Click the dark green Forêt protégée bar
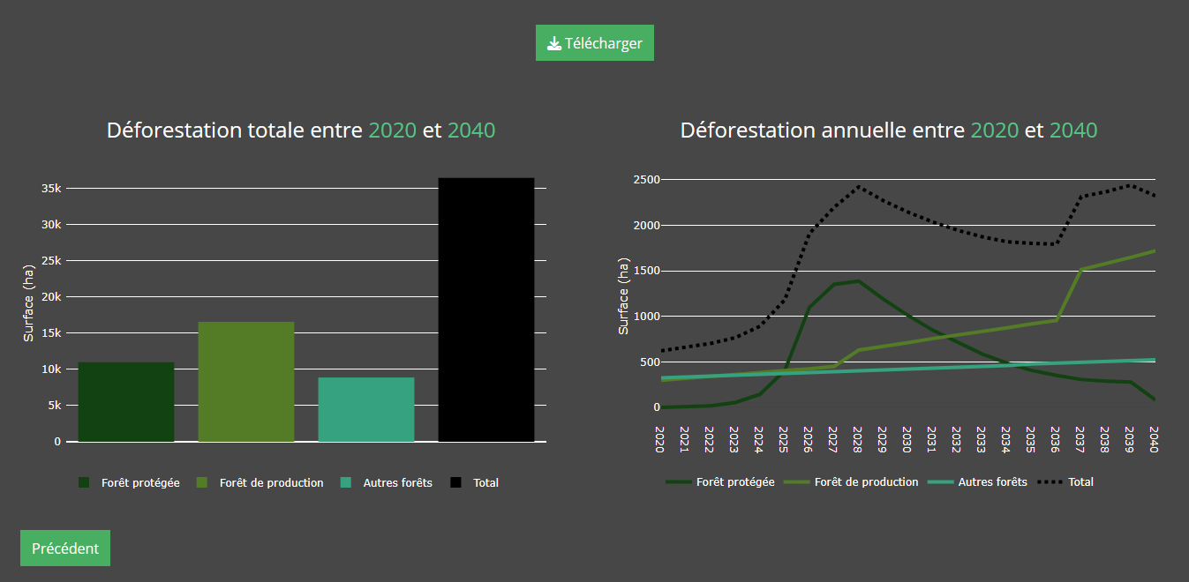Viewport: 1189px width, 582px height. coord(126,402)
